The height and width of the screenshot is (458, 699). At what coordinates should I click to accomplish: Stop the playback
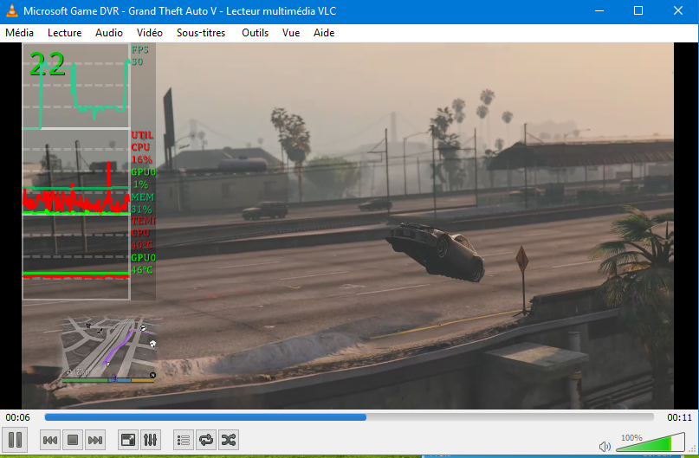click(x=73, y=440)
